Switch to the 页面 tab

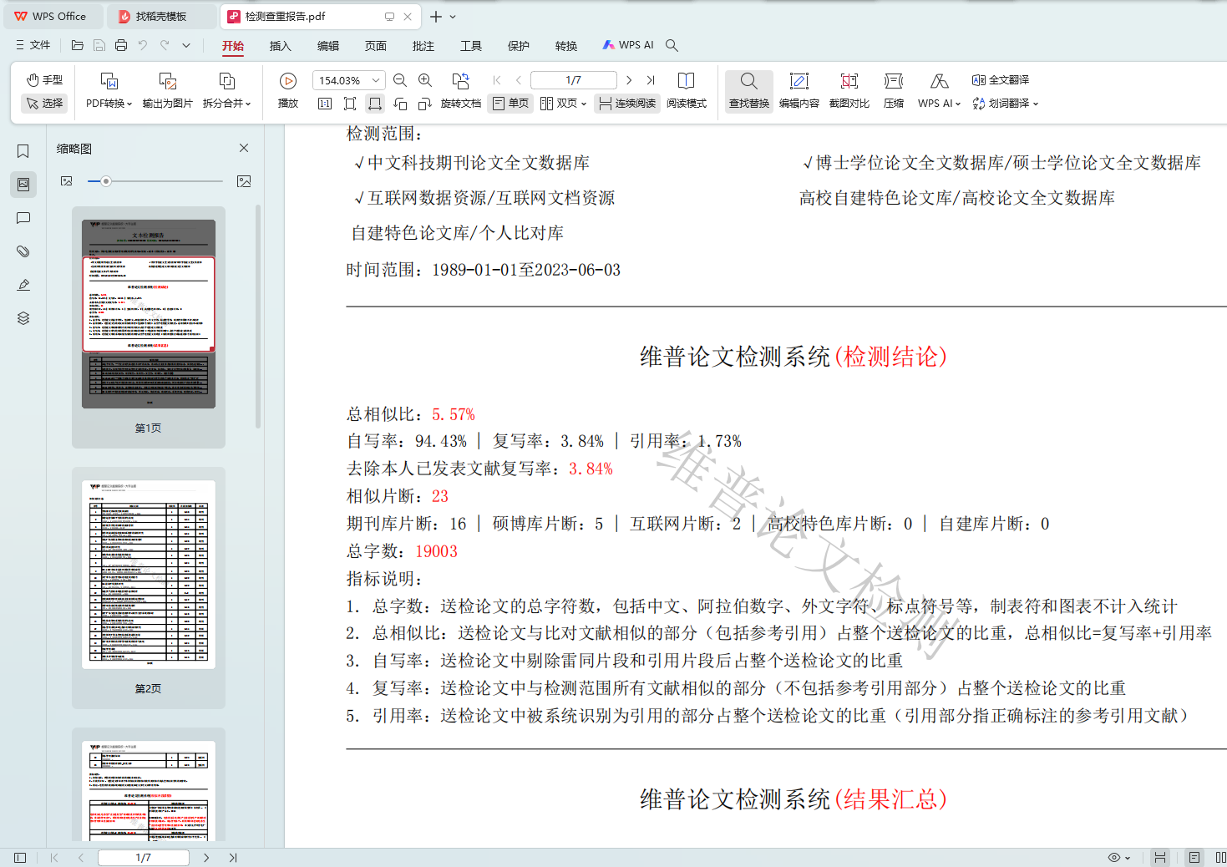tap(376, 46)
